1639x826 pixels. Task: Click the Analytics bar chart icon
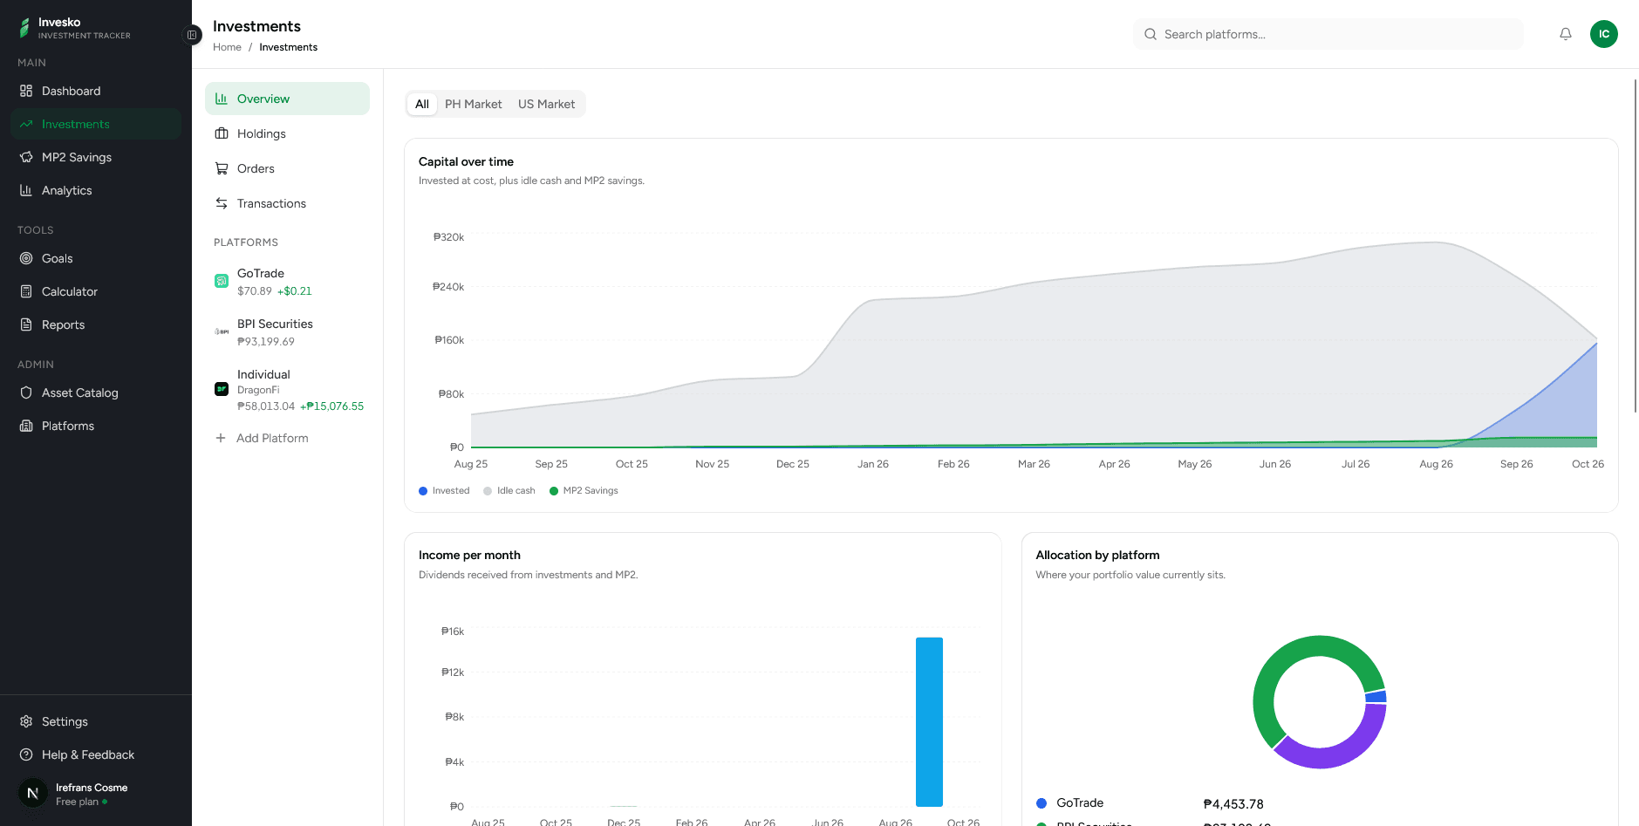pos(26,190)
